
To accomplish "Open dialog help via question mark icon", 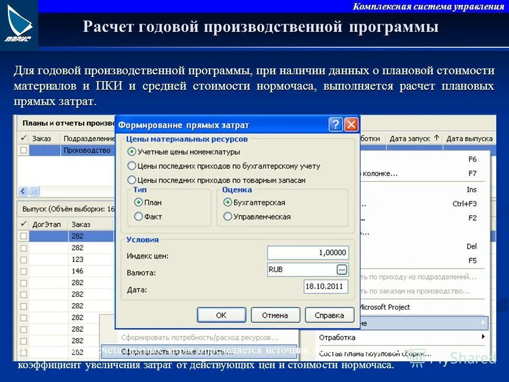I will click(335, 124).
